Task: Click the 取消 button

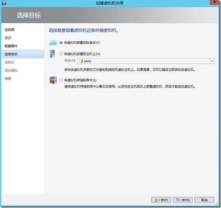Action: click(204, 200)
